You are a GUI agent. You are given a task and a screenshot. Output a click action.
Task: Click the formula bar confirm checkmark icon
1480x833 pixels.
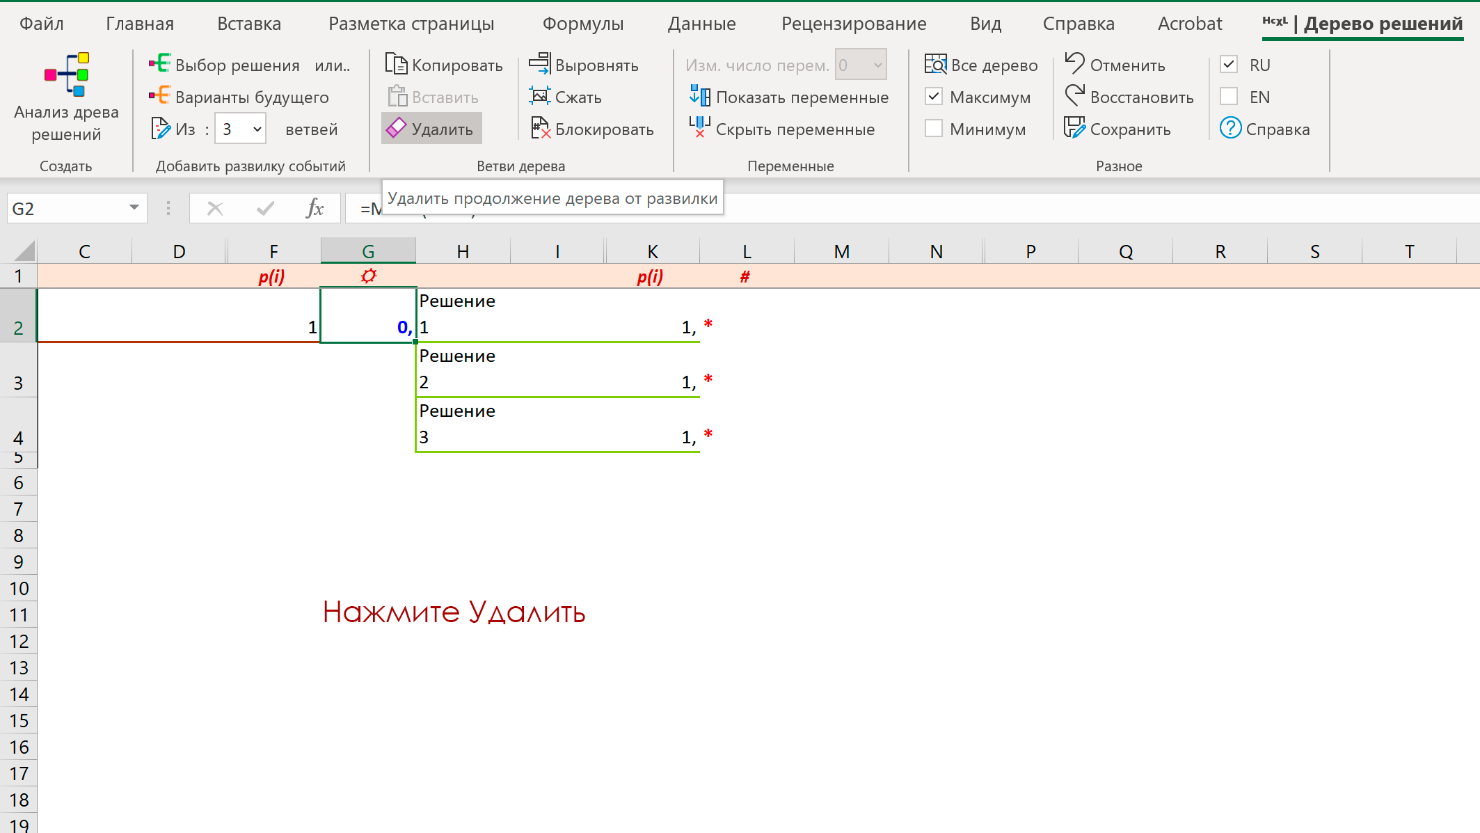point(265,208)
